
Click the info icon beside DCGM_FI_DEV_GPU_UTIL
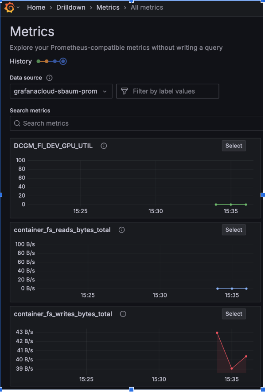103,146
